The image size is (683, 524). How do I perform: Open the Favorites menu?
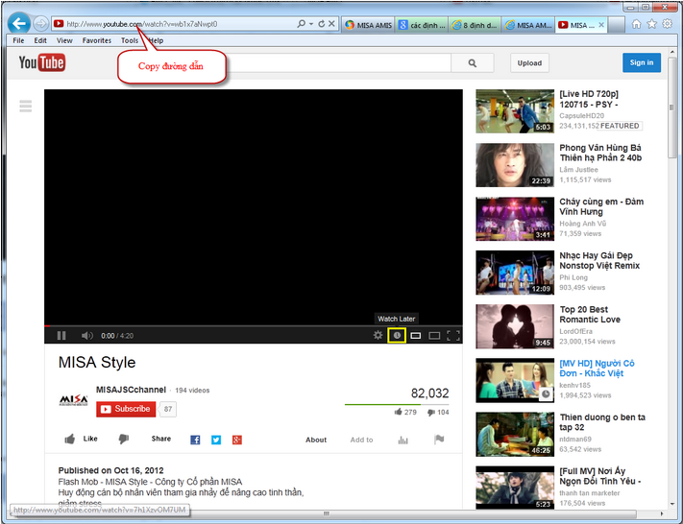[97, 40]
